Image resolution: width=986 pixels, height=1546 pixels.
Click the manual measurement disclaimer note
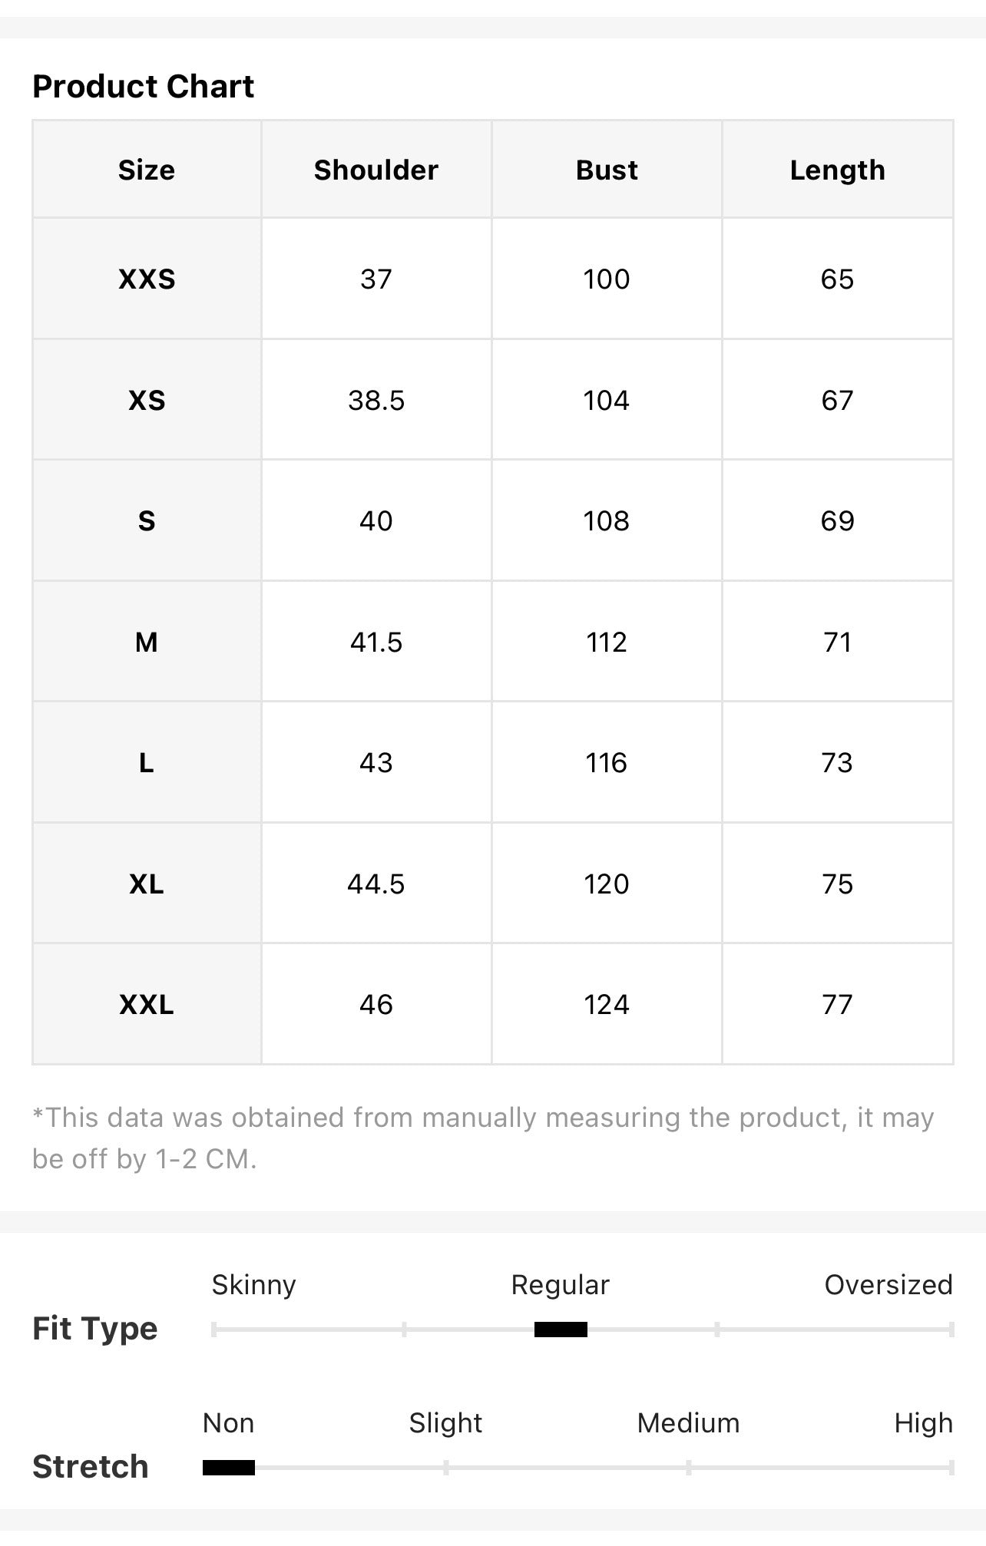click(483, 1138)
